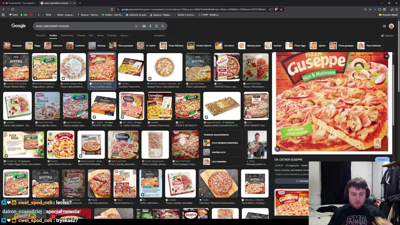Open the Brave Shields icon

[x=276, y=9]
